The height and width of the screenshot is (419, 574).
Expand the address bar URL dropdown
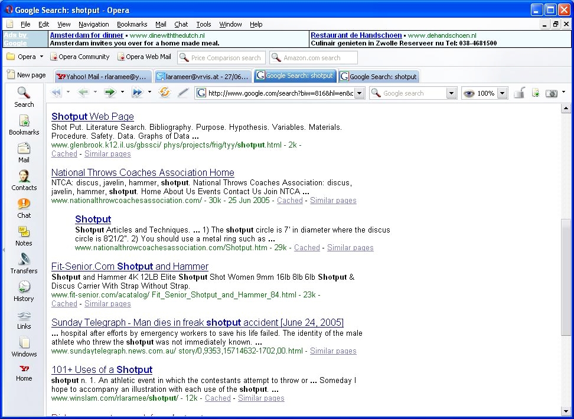(360, 93)
